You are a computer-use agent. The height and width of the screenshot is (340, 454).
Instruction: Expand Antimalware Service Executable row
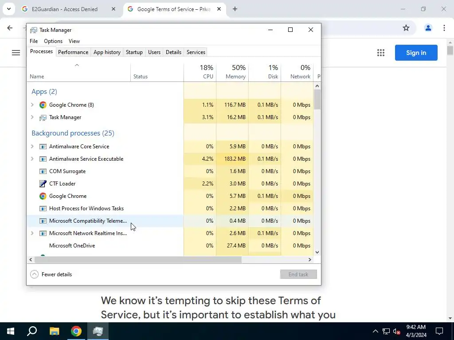coord(32,159)
